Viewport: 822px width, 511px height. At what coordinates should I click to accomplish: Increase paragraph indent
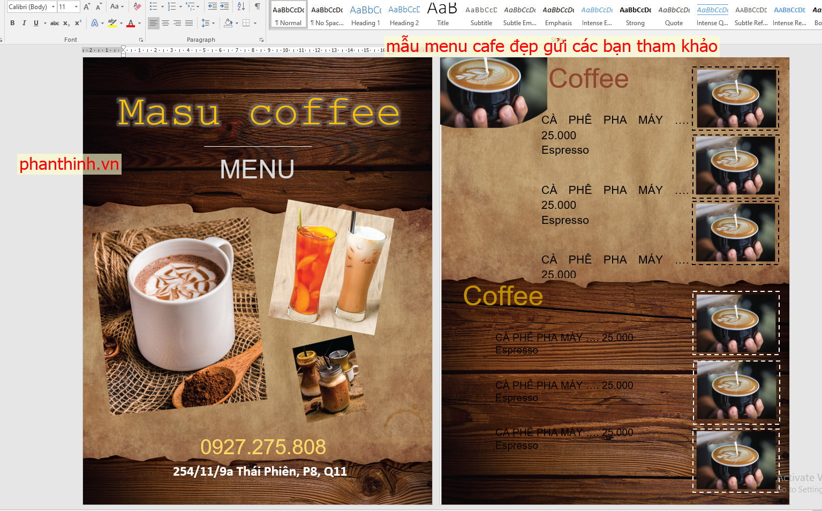pyautogui.click(x=224, y=7)
